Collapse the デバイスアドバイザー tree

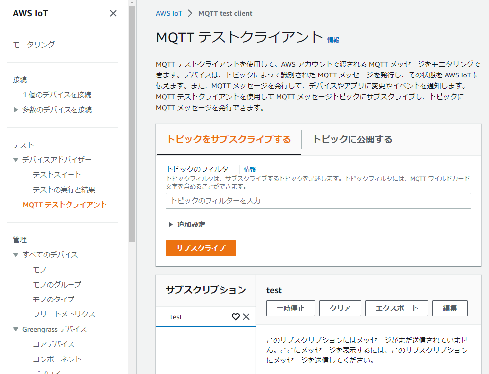pyautogui.click(x=16, y=160)
